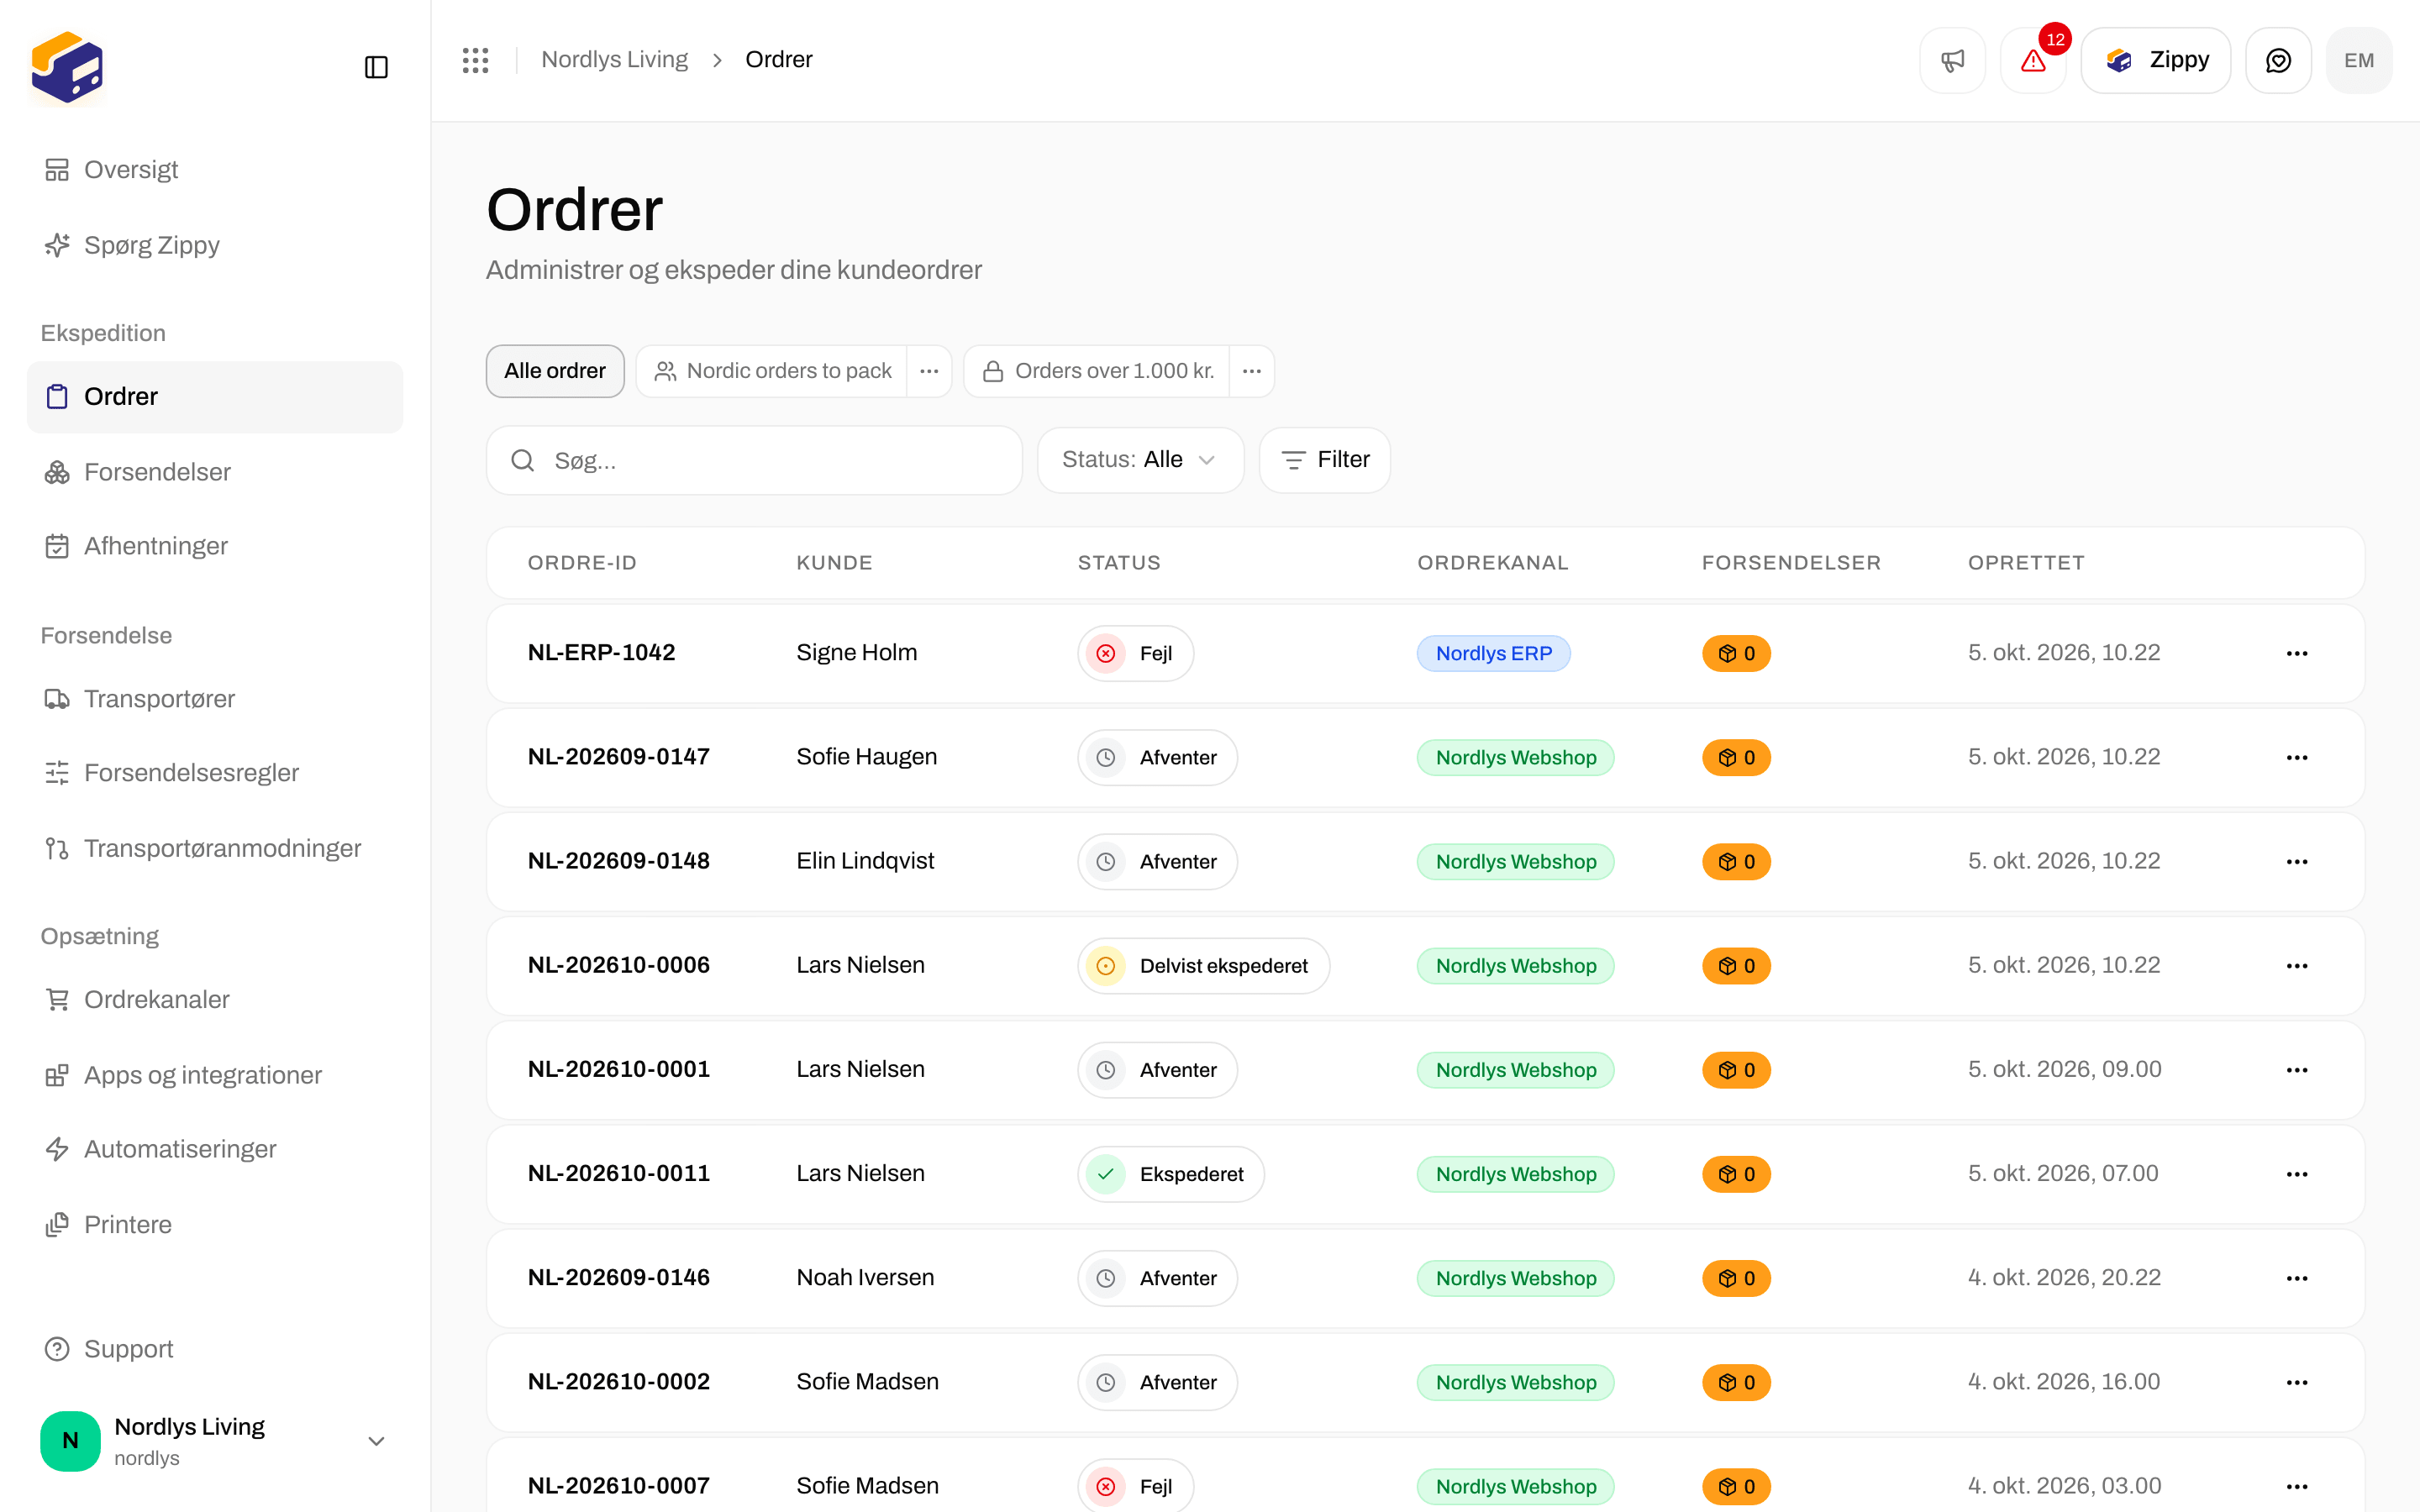Screen dimensions: 2420x1512
Task: Sort by ORDRE-ID column header
Action: tap(582, 563)
